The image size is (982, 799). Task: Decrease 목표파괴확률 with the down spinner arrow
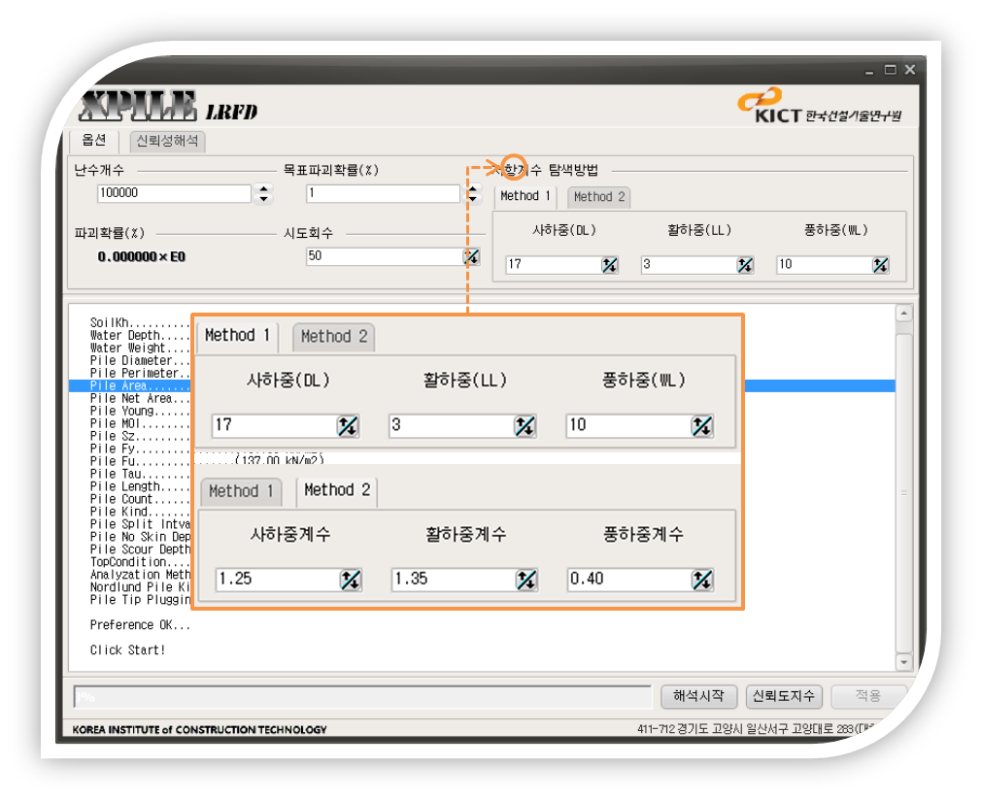click(473, 199)
